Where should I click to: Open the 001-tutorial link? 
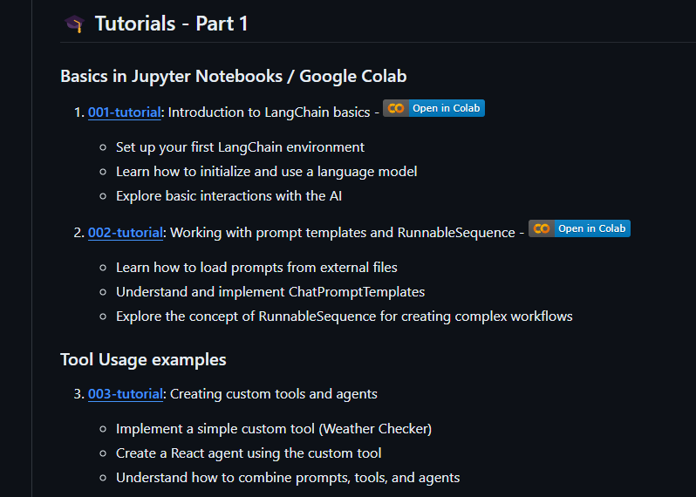click(124, 112)
